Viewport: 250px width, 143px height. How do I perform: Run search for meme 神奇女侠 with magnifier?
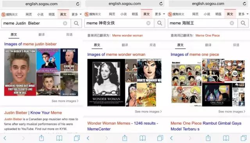coord(160,23)
